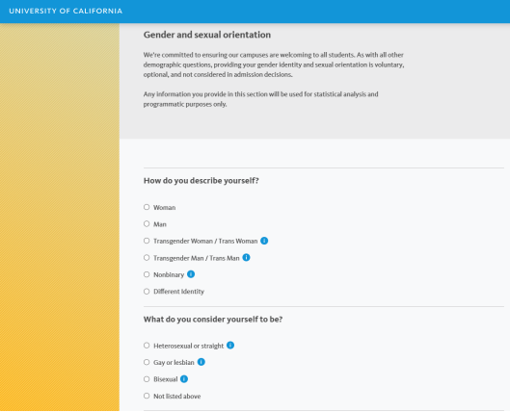The image size is (510, 412).
Task: Choose Transgender Man / Trans Man option
Action: [147, 258]
